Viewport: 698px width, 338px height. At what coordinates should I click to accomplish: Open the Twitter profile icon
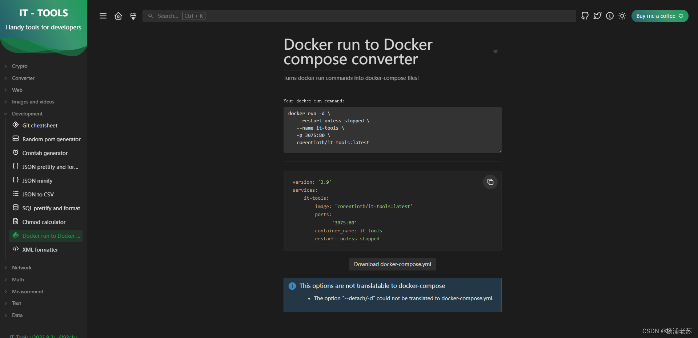tap(597, 16)
